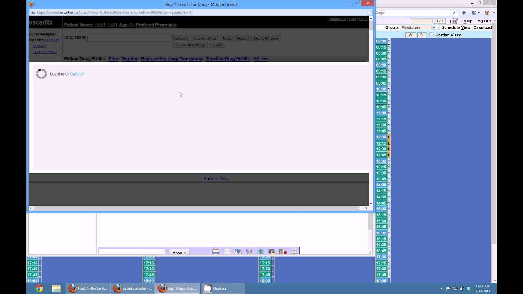This screenshot has width=523, height=294.
Task: Click the oscarRx popup horizontal scrollbar
Action: click(198, 208)
